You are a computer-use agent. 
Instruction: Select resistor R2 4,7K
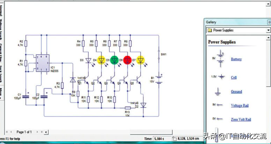[26, 44]
